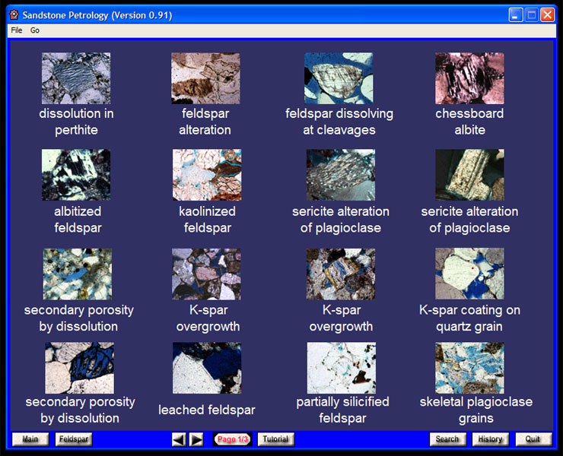Click 'skeletal plagioclase grains' caption
563x456 pixels.
(x=476, y=410)
